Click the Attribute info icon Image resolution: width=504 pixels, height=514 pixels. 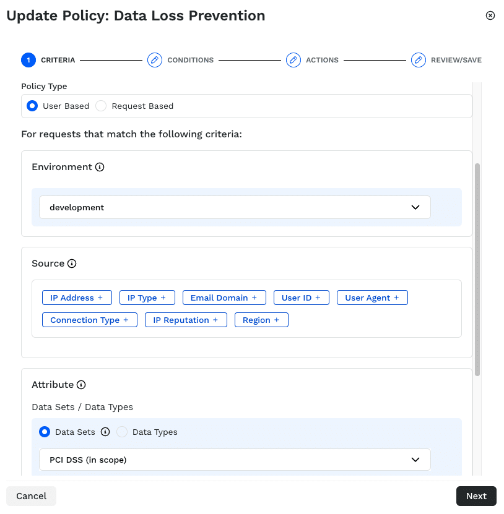pyautogui.click(x=81, y=385)
